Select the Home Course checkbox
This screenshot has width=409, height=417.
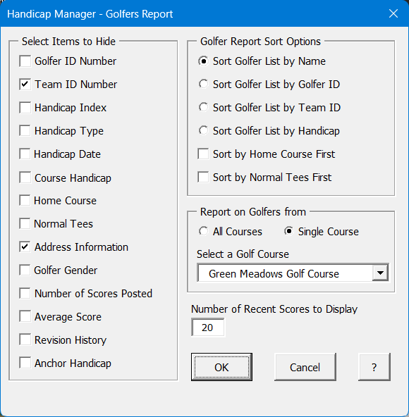coord(25,201)
